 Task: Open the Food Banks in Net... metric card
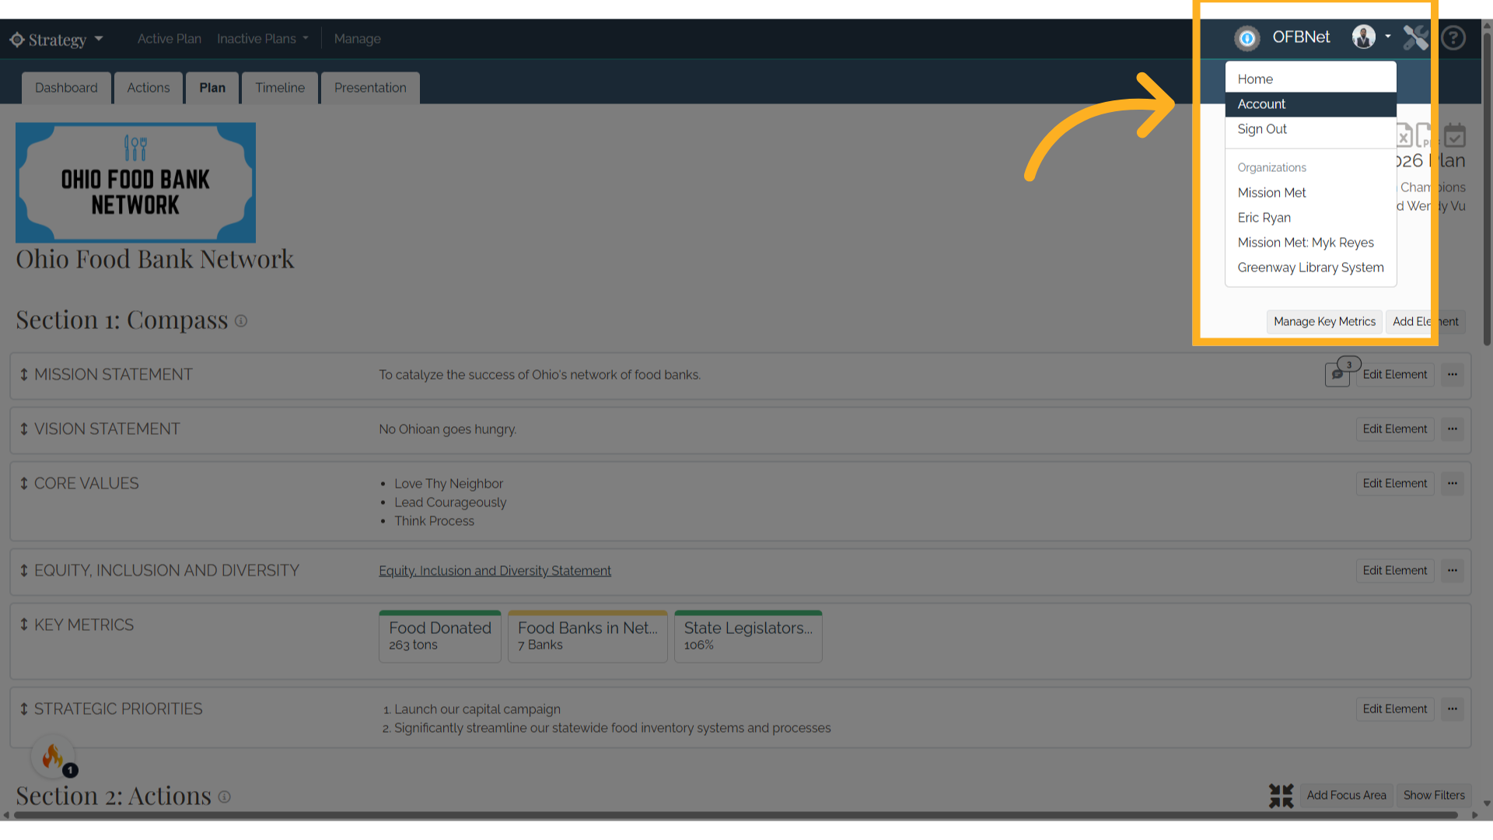click(x=587, y=636)
